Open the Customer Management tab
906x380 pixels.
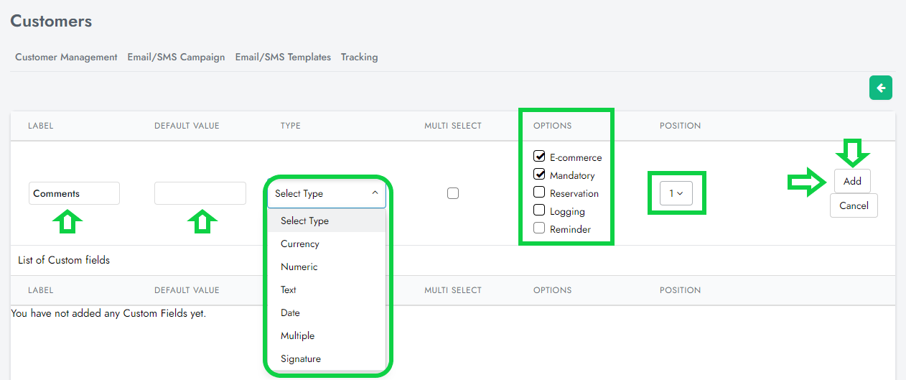point(66,57)
